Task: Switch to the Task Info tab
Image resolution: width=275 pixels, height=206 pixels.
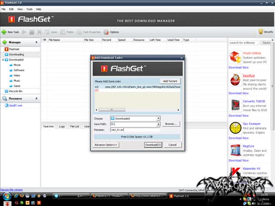Action: click(49, 126)
